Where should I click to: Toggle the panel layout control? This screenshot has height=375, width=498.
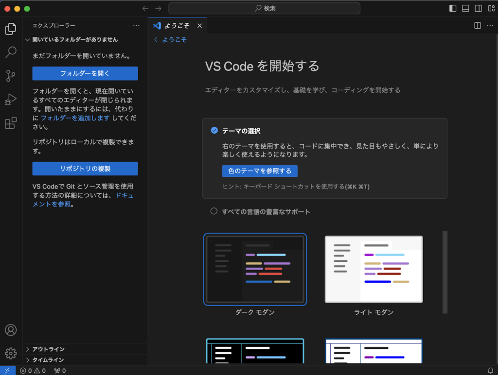click(x=465, y=8)
